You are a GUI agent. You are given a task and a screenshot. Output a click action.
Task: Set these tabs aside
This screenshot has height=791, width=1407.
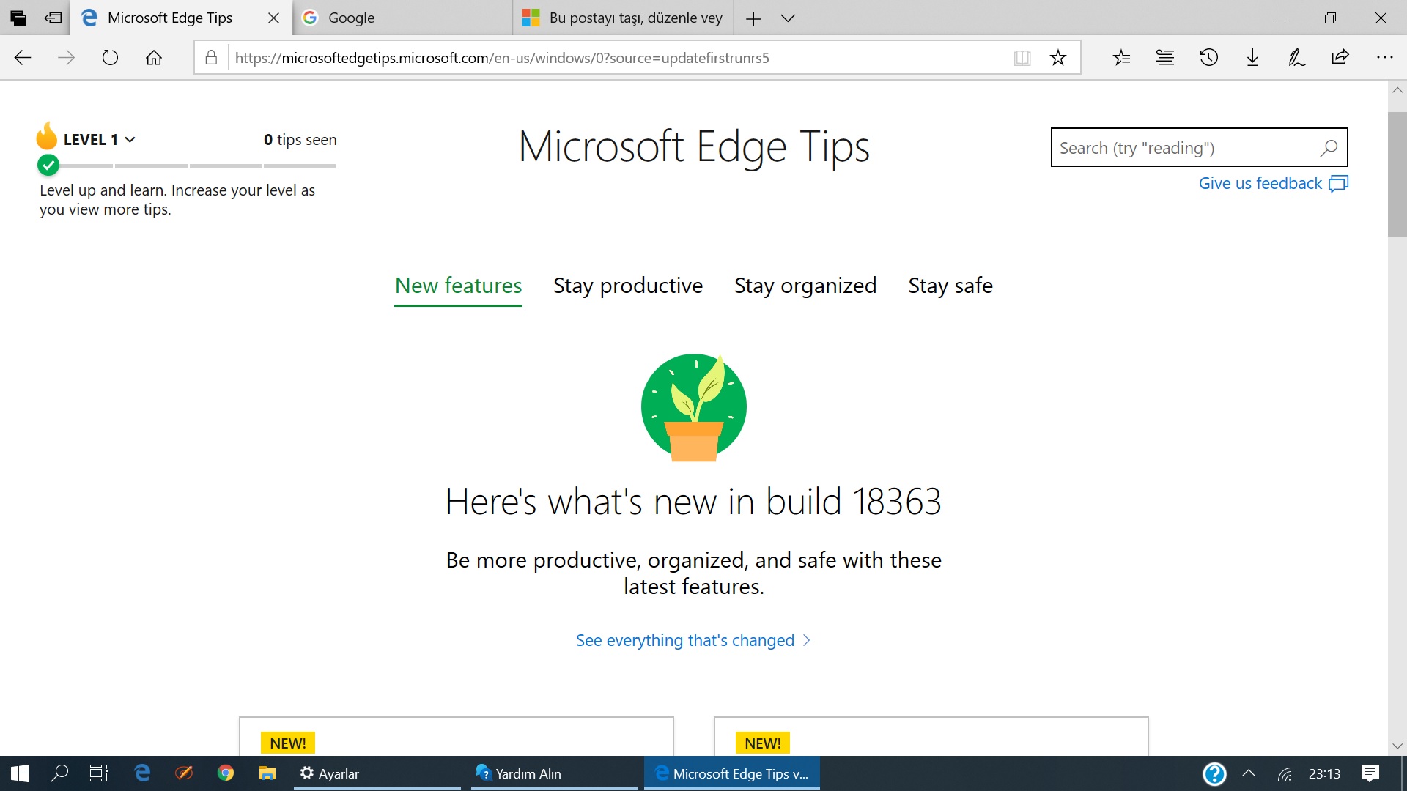coord(53,18)
